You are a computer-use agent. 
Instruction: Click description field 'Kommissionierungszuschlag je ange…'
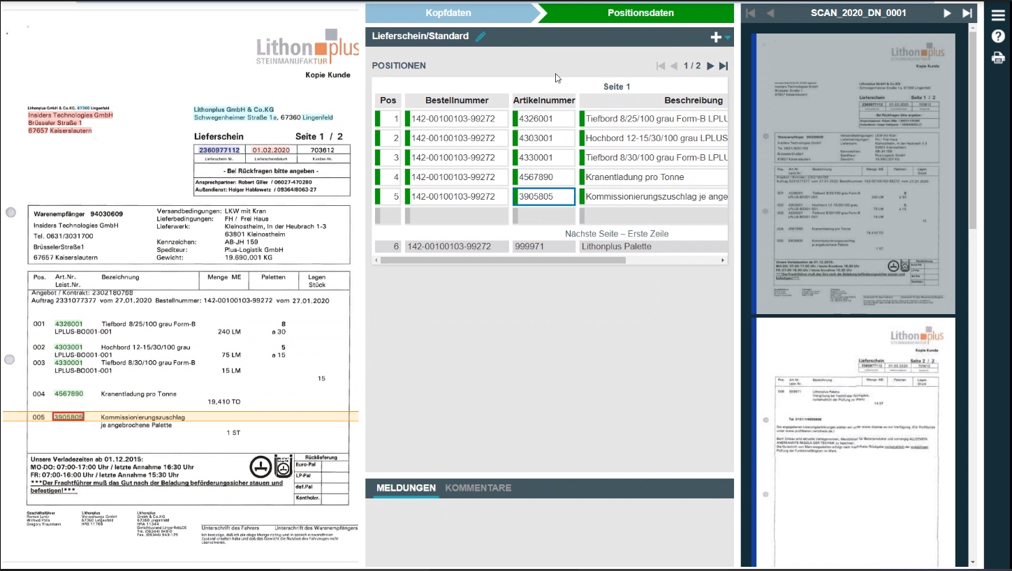point(654,197)
